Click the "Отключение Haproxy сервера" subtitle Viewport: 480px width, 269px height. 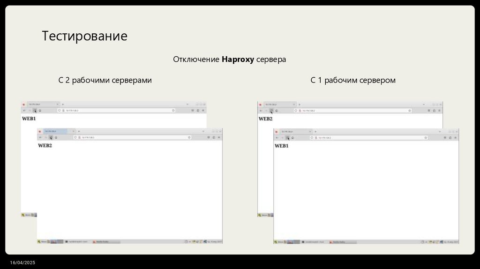(x=229, y=59)
